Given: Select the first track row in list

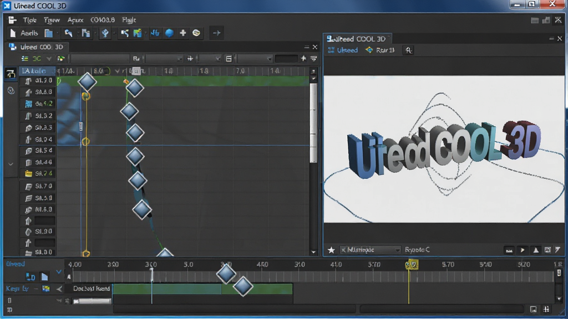Looking at the screenshot, I should [38, 81].
